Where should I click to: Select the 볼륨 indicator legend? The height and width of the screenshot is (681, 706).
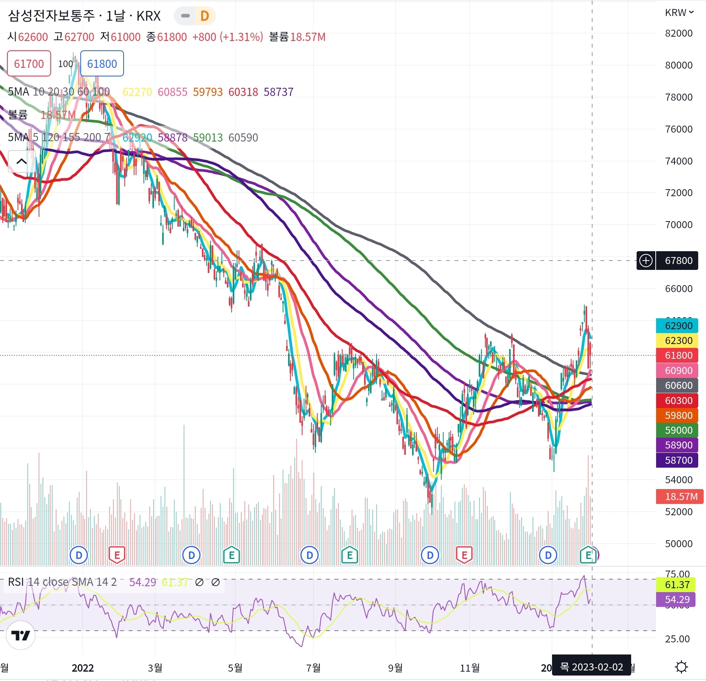point(18,115)
